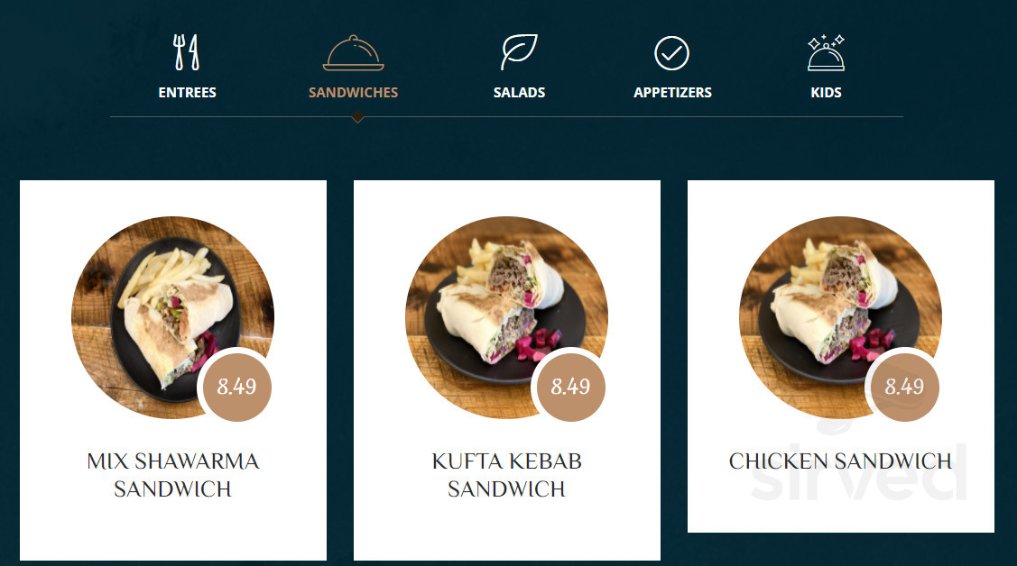Viewport: 1017px width, 566px height.
Task: Open the CHICKEN SANDWICH title
Action: [841, 461]
